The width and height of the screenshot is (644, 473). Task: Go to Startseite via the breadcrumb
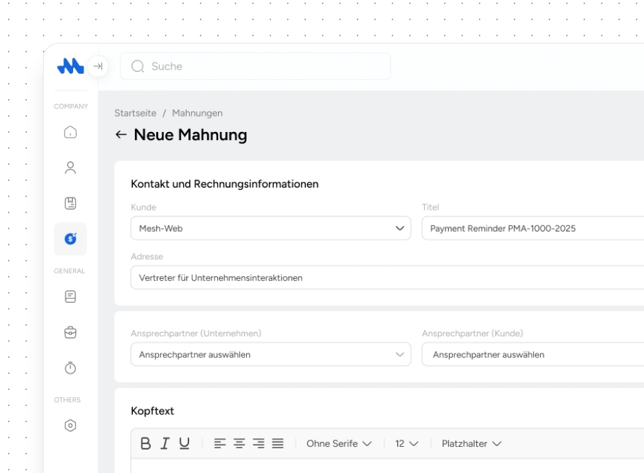(135, 113)
